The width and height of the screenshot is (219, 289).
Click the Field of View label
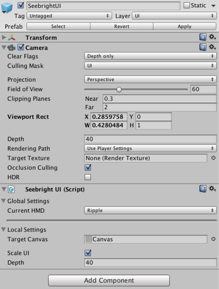point(25,89)
